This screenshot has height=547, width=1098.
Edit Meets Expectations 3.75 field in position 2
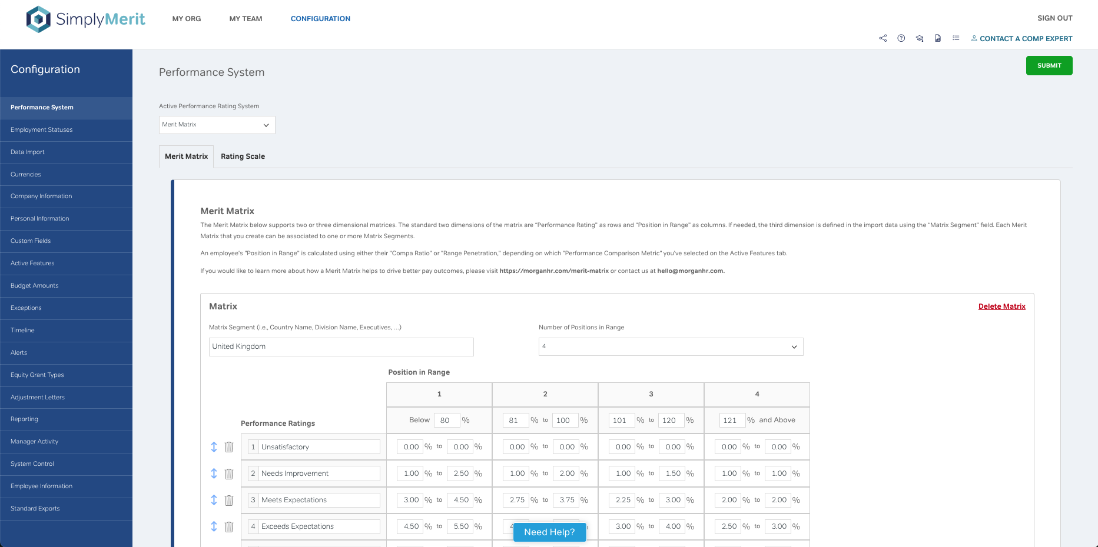566,500
